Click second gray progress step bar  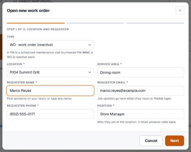click(x=95, y=23)
